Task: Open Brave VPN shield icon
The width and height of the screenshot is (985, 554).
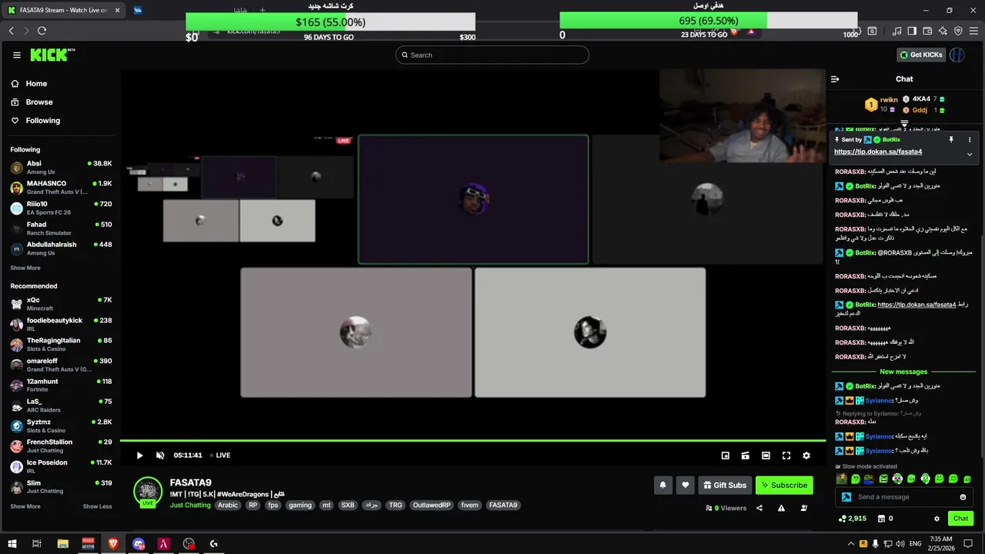Action: (x=958, y=31)
